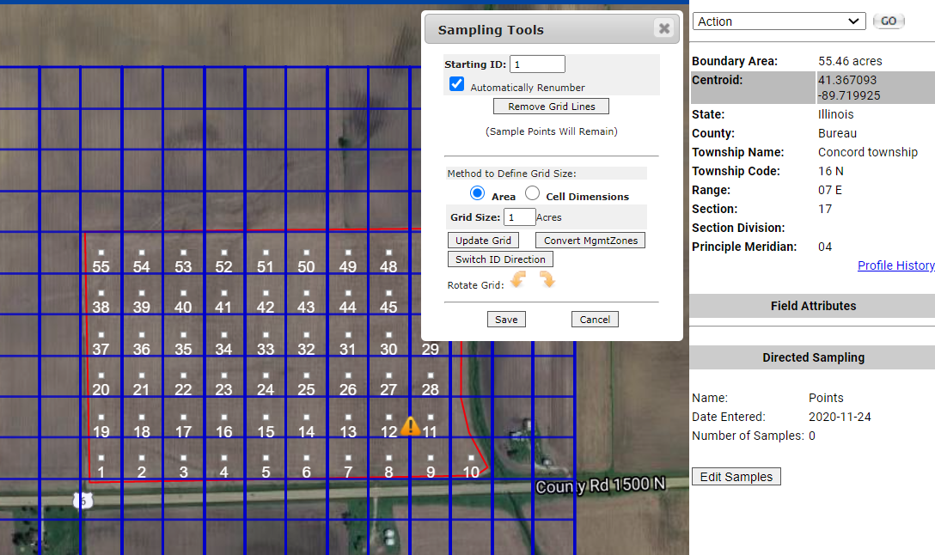Select sample point marker 19

[101, 417]
